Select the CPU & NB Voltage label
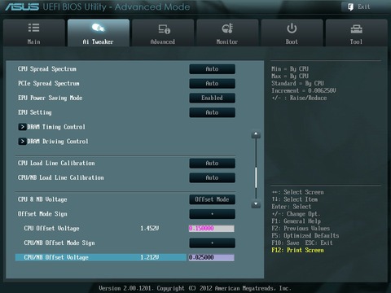The image size is (391, 293). point(42,199)
